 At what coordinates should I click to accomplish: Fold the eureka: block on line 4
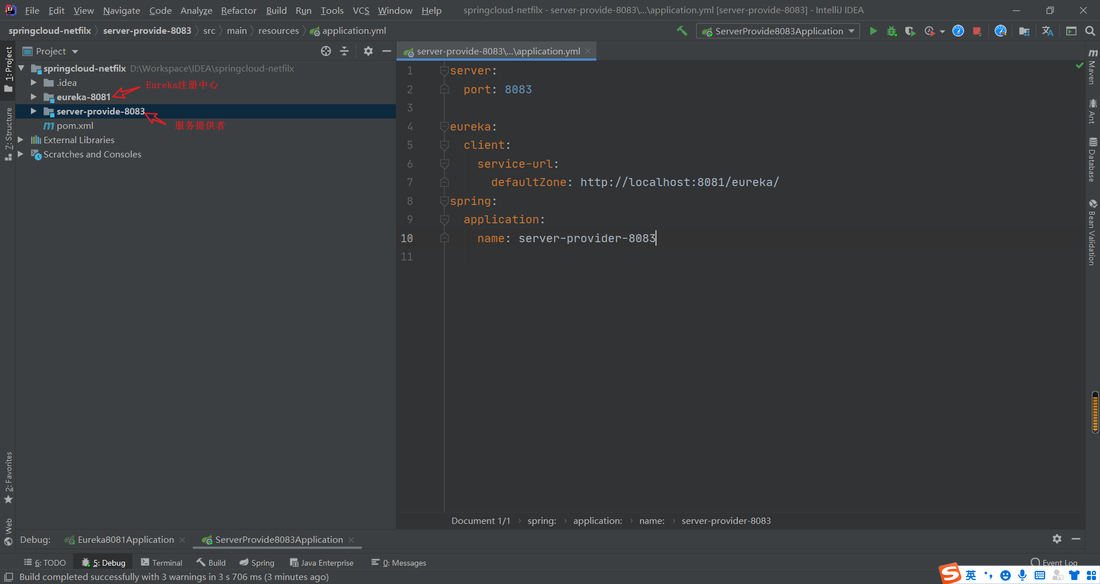tap(444, 127)
